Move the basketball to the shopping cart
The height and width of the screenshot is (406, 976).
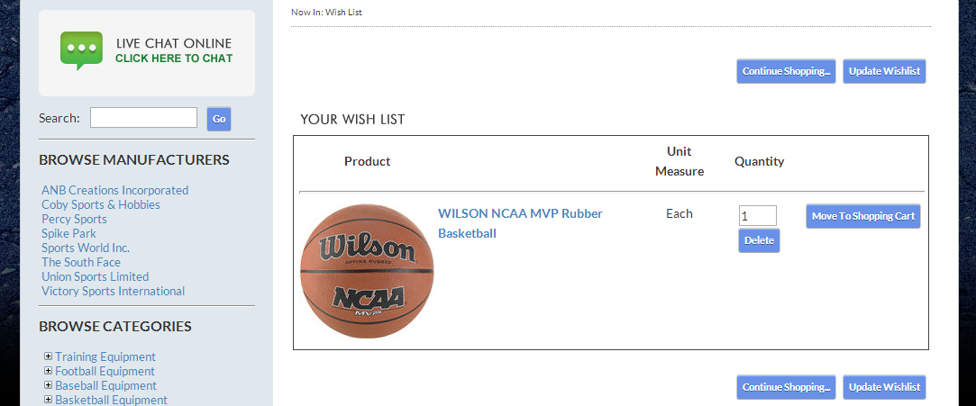click(862, 216)
